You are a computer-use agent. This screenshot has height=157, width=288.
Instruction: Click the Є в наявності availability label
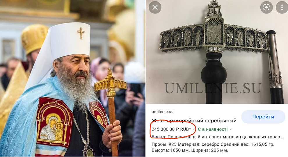click(213, 129)
